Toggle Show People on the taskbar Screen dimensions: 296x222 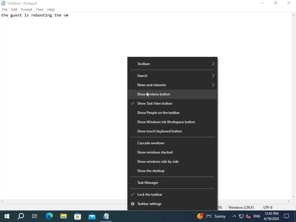pos(172,113)
